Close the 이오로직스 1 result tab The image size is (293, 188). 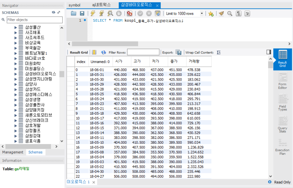(94, 182)
